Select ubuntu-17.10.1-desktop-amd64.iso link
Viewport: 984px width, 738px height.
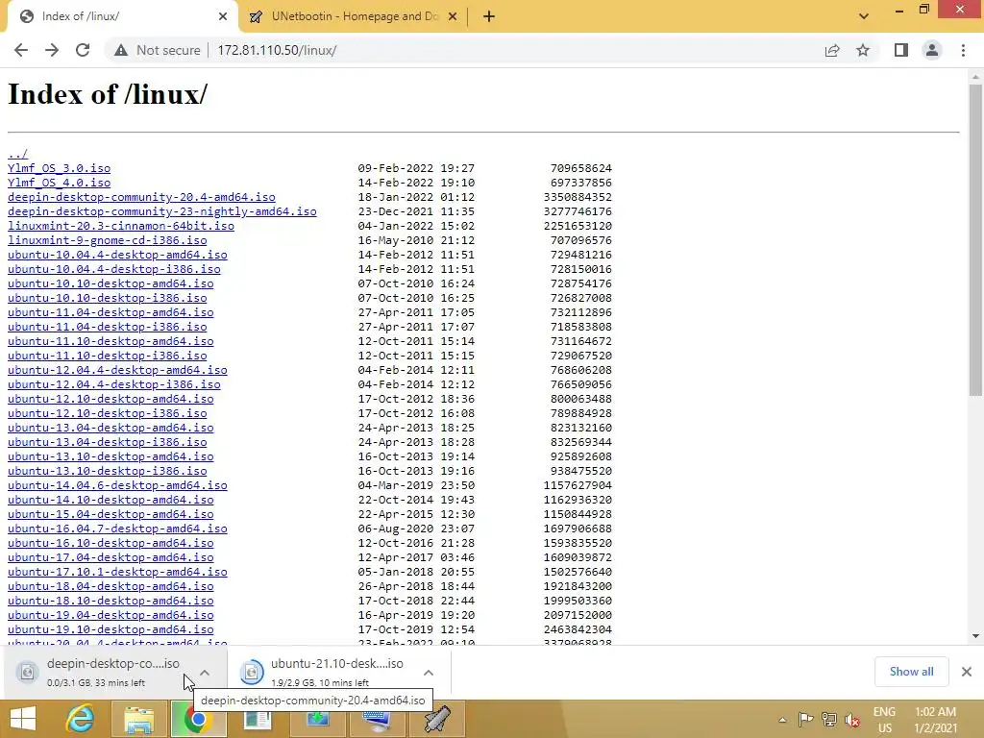[117, 573]
